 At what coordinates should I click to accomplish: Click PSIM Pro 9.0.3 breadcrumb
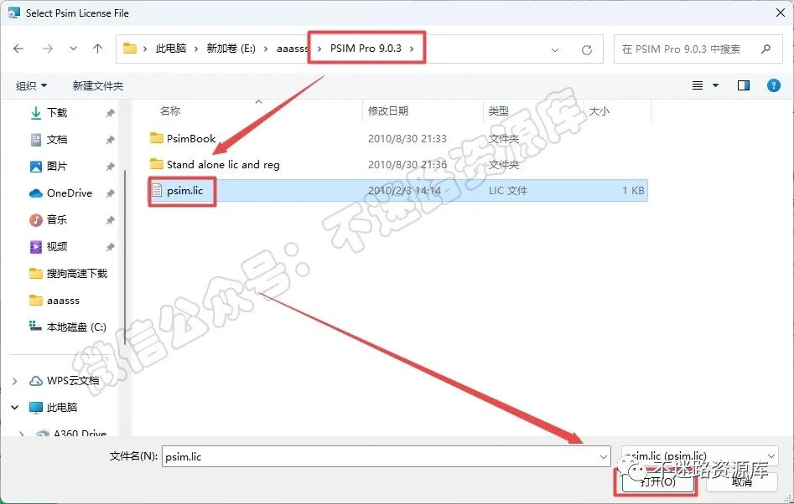[x=366, y=49]
